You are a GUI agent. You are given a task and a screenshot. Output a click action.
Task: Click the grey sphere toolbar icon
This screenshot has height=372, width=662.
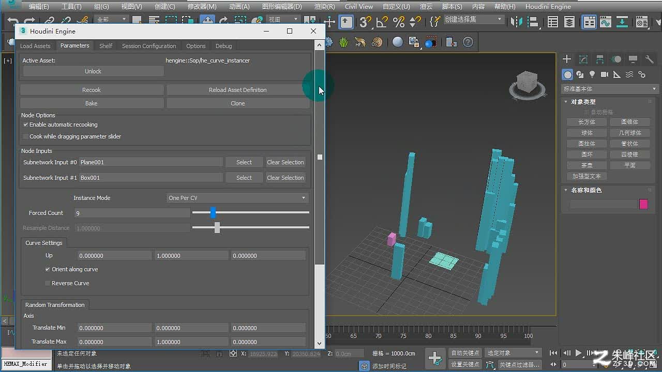[x=398, y=42]
